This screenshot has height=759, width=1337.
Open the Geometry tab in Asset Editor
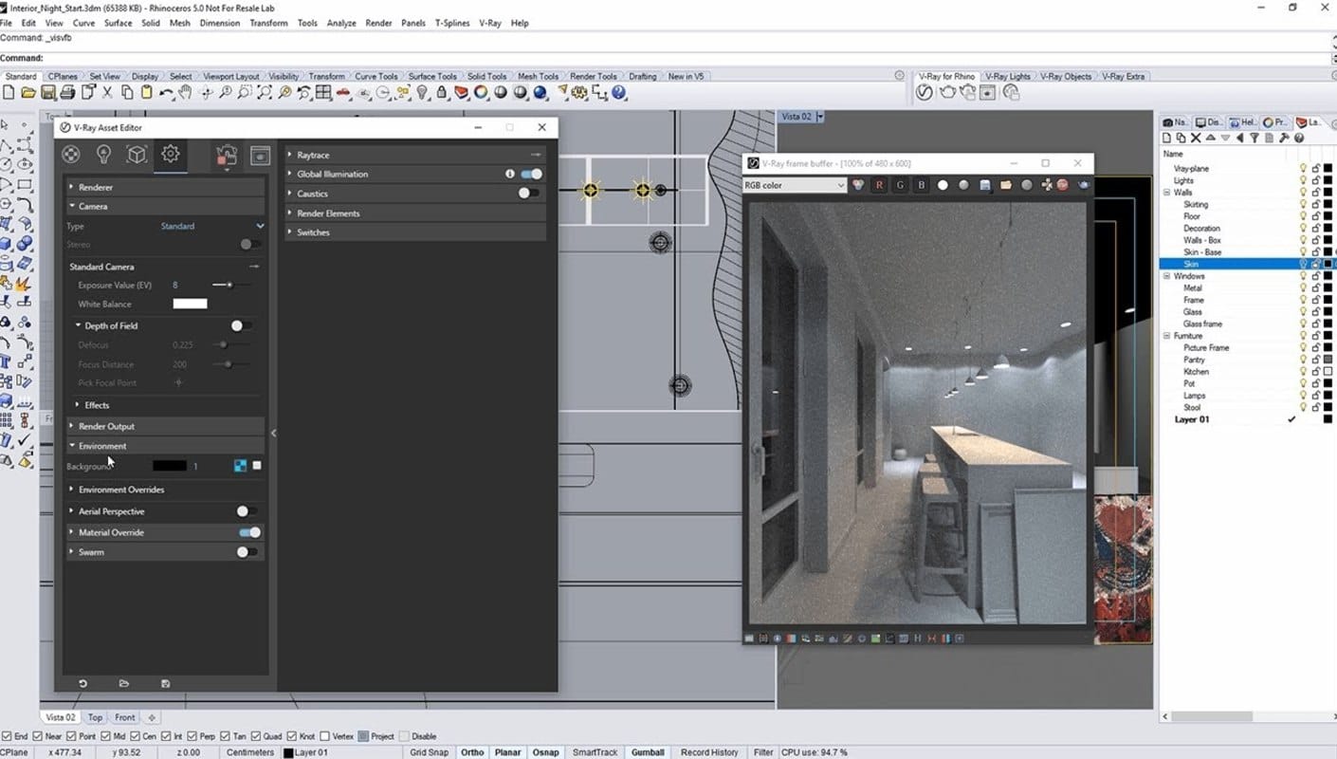(137, 155)
